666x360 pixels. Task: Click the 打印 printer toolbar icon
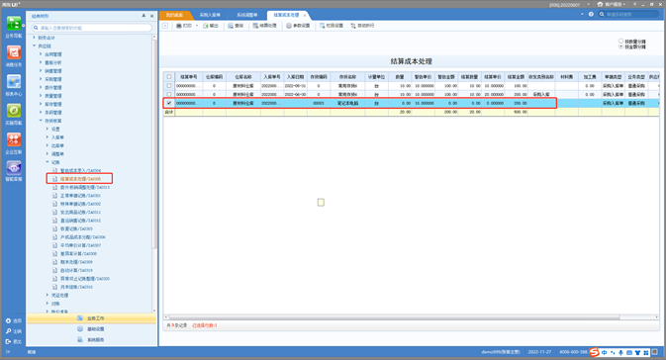pyautogui.click(x=179, y=26)
